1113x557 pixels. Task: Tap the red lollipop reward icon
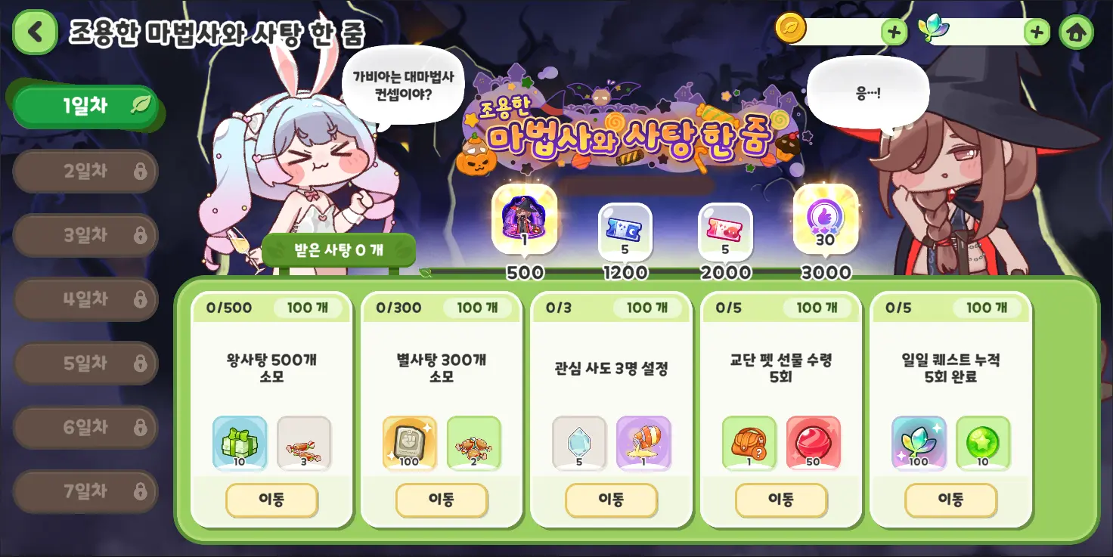[813, 443]
